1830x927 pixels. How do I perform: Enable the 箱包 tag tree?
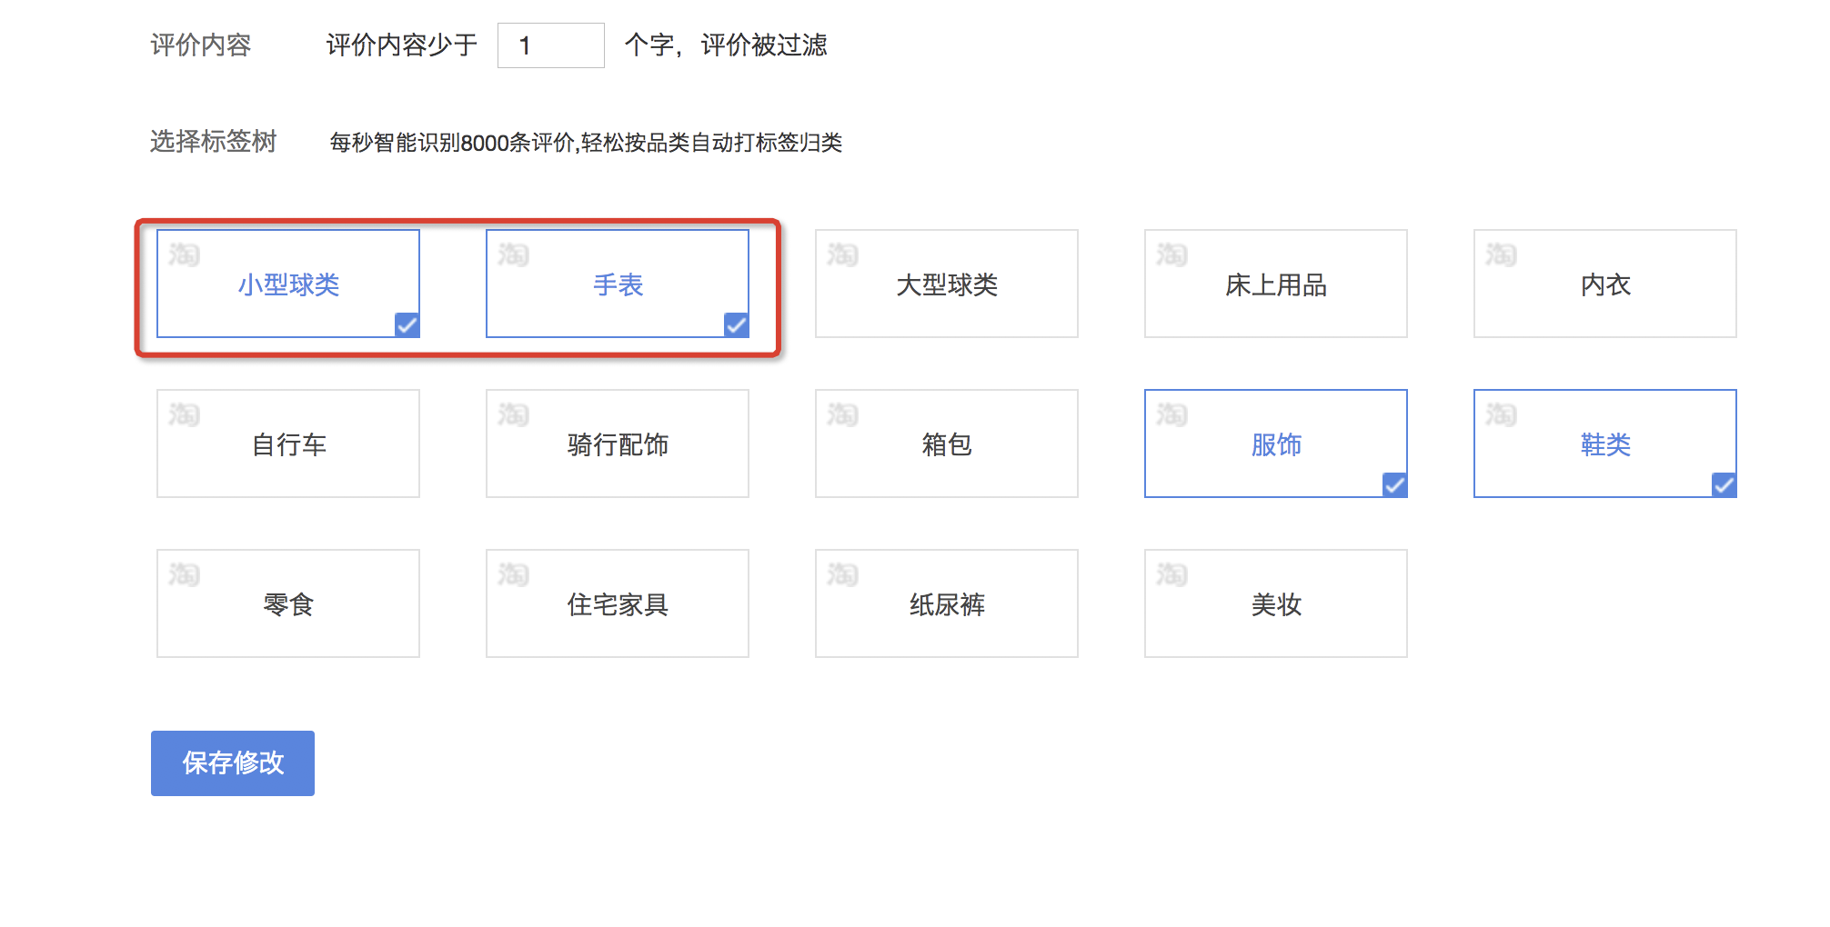click(x=946, y=444)
